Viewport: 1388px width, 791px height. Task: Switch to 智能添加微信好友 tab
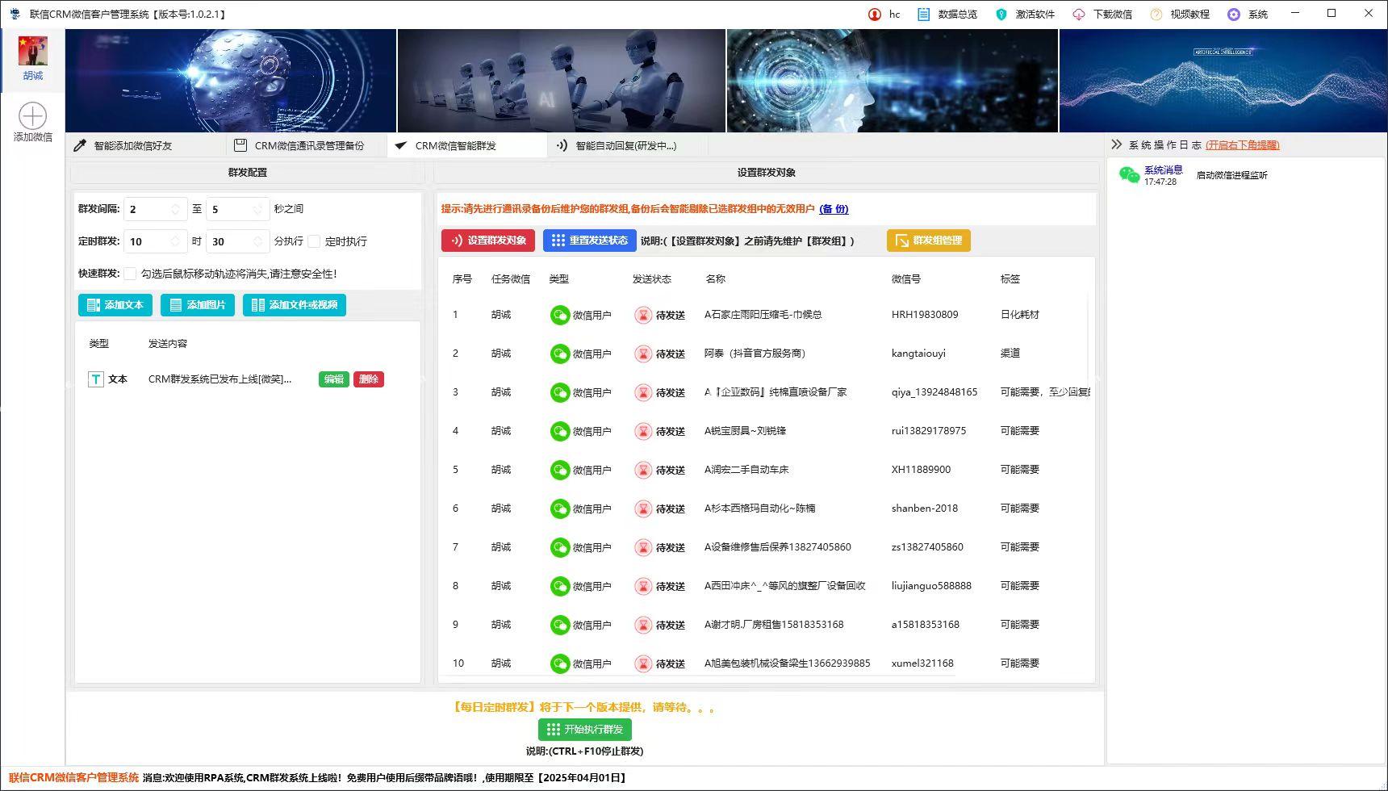146,145
